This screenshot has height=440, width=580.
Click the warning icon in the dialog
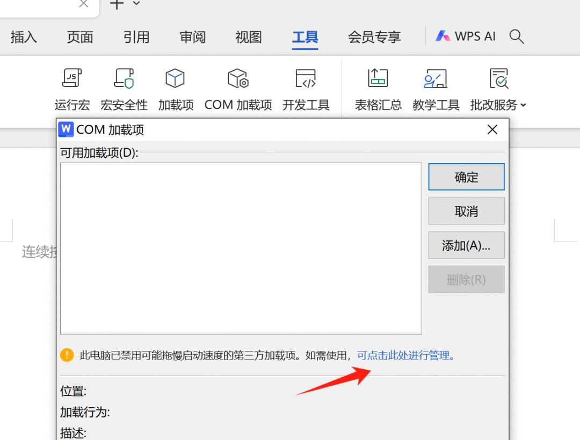(x=67, y=355)
